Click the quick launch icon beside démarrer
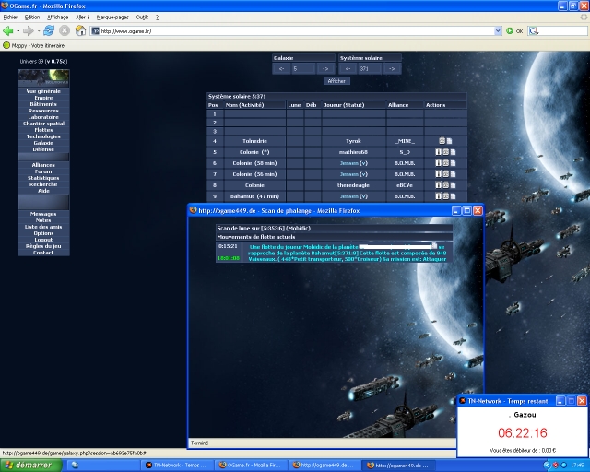Screen dimensions: 590x472 [75, 466]
